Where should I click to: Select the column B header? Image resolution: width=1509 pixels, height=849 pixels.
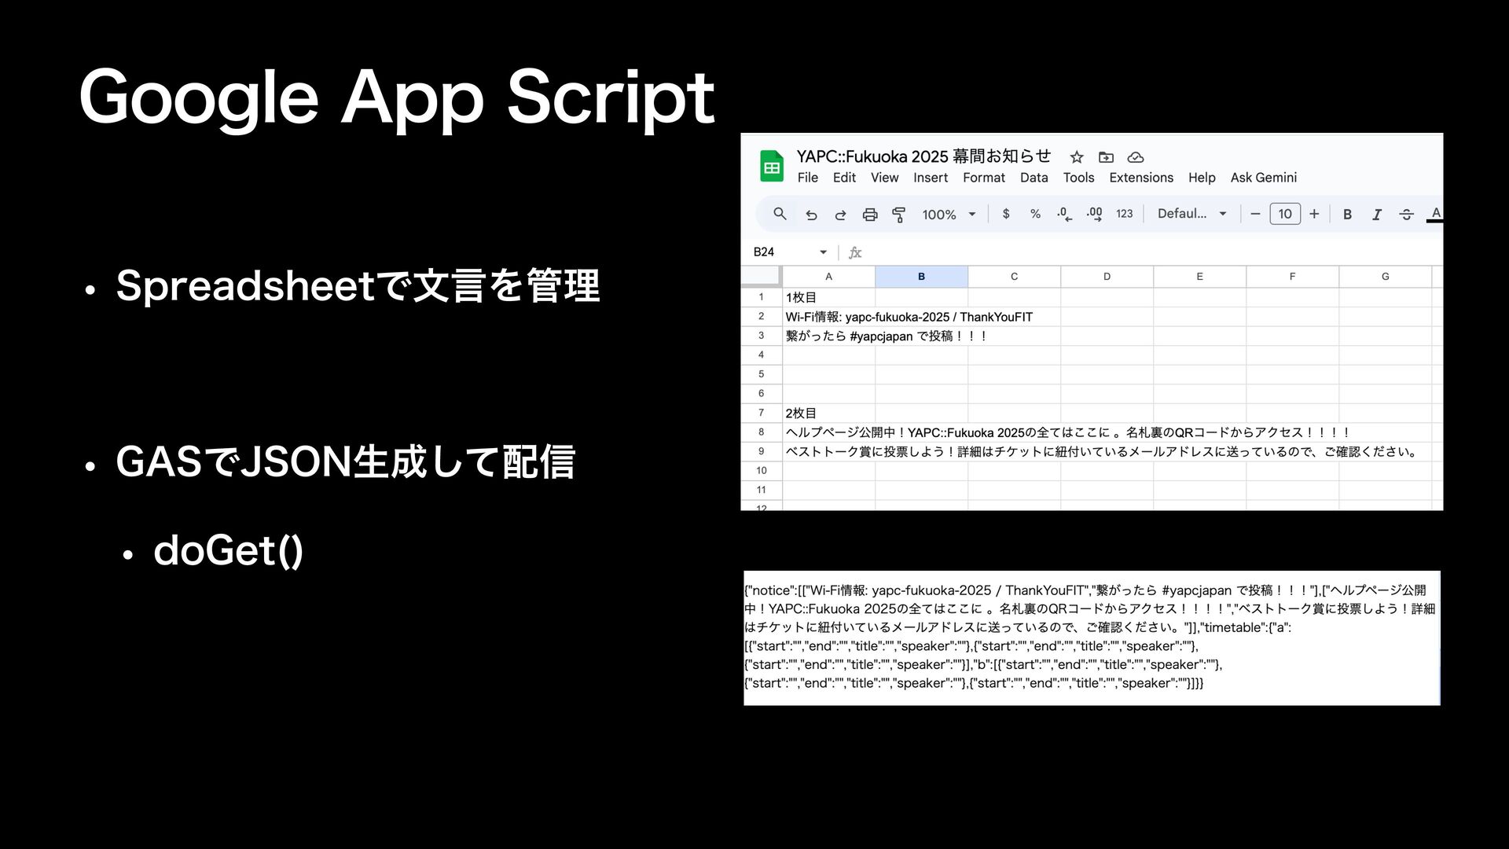(921, 277)
